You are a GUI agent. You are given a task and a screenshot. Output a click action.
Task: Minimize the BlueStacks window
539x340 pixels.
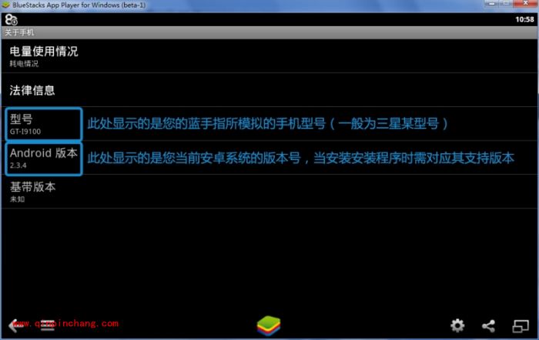tap(491, 3)
